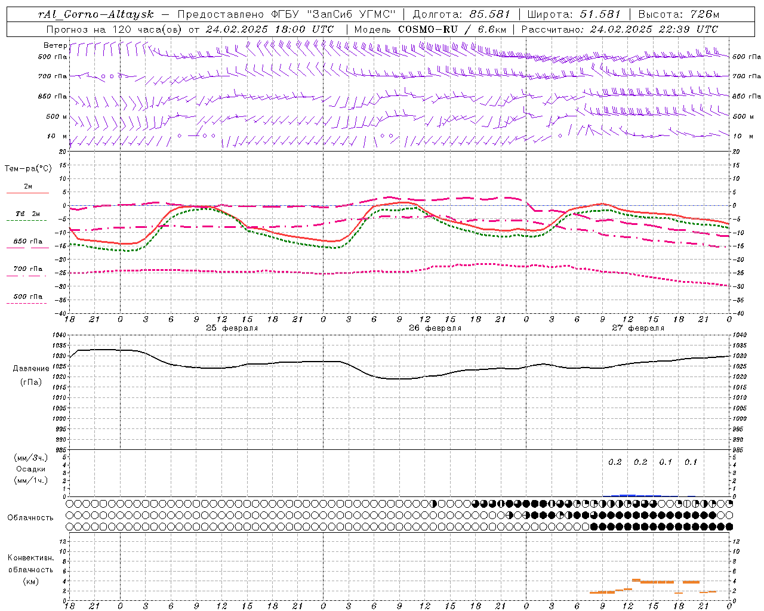Select the 26 февраля date label

435,328
